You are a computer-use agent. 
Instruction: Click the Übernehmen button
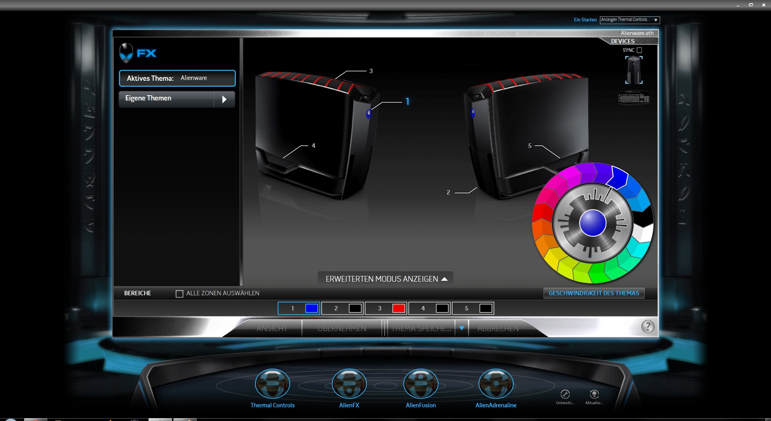[x=342, y=328]
